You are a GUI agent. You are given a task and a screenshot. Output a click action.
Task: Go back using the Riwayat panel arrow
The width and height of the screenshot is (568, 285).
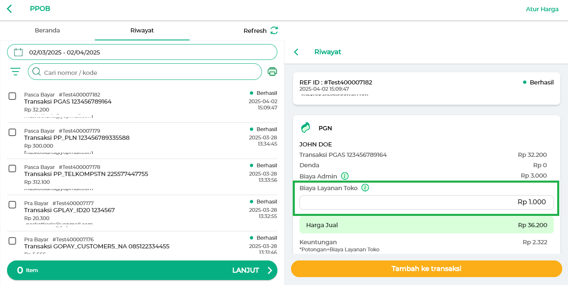296,52
